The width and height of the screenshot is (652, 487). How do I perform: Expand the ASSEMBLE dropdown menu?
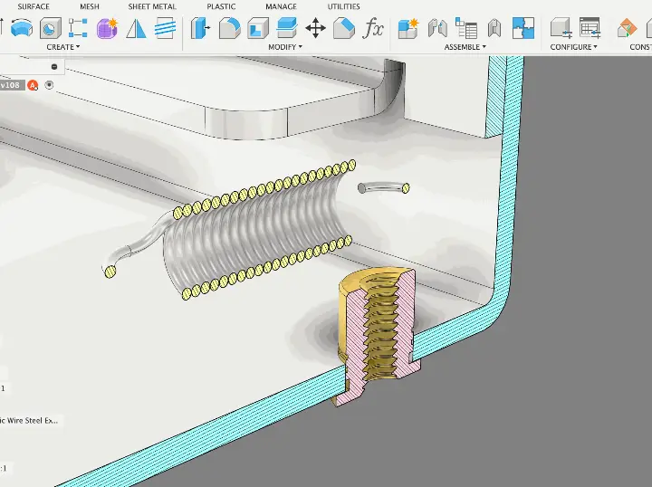click(x=465, y=47)
